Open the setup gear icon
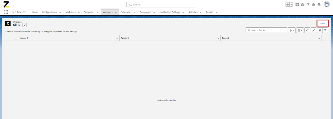333x119 pixels. click(x=314, y=5)
